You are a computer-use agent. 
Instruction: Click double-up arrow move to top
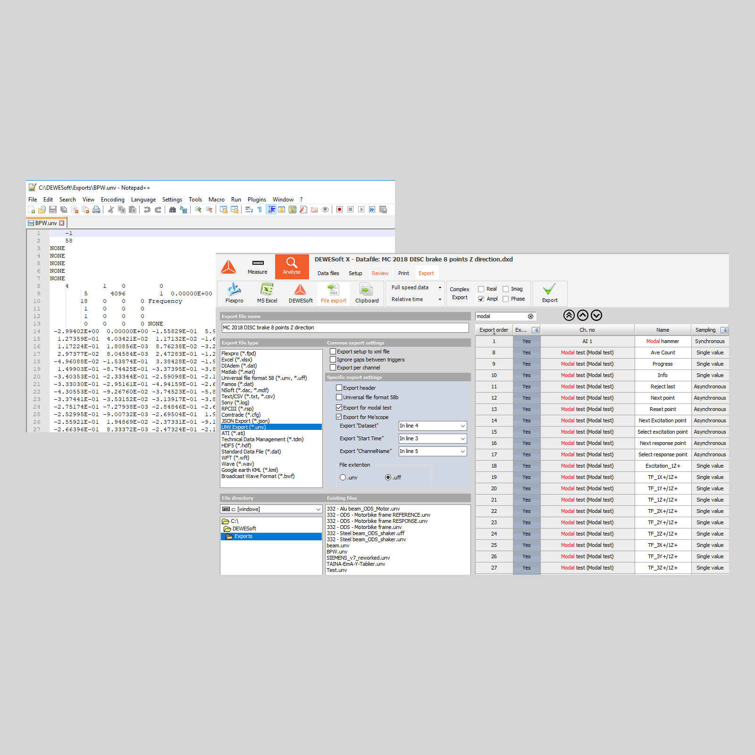coord(569,315)
